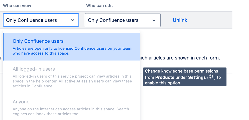Click the text 'articles are shown in each form.'
249x120 pixels.
(185, 58)
